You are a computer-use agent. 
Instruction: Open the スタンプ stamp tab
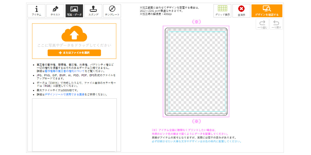click(x=93, y=11)
